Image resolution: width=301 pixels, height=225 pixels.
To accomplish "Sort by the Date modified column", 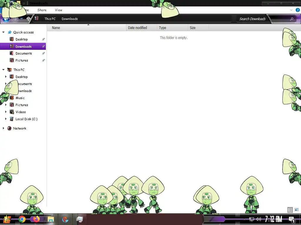I will [141, 28].
